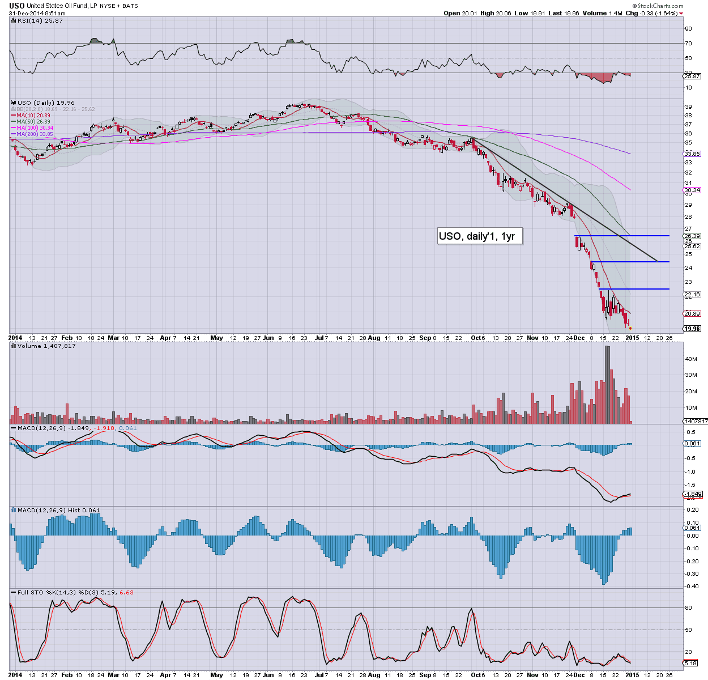Click the 22.16 Bollinger midline axis tag
The image size is (708, 680).
tap(692, 294)
